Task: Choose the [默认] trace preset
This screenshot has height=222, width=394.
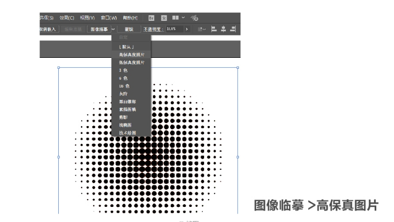Action: (x=131, y=47)
